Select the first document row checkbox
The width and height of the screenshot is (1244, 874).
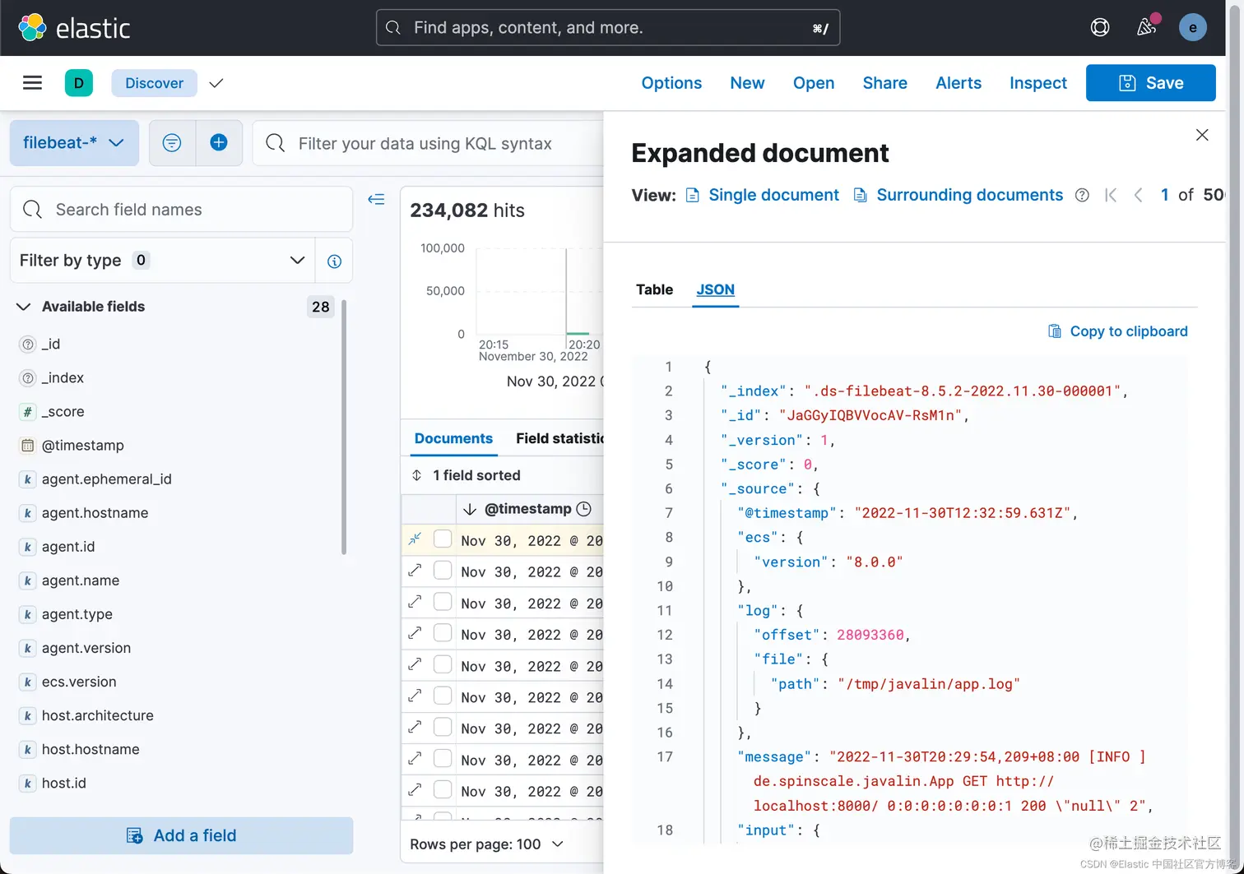pyautogui.click(x=443, y=539)
